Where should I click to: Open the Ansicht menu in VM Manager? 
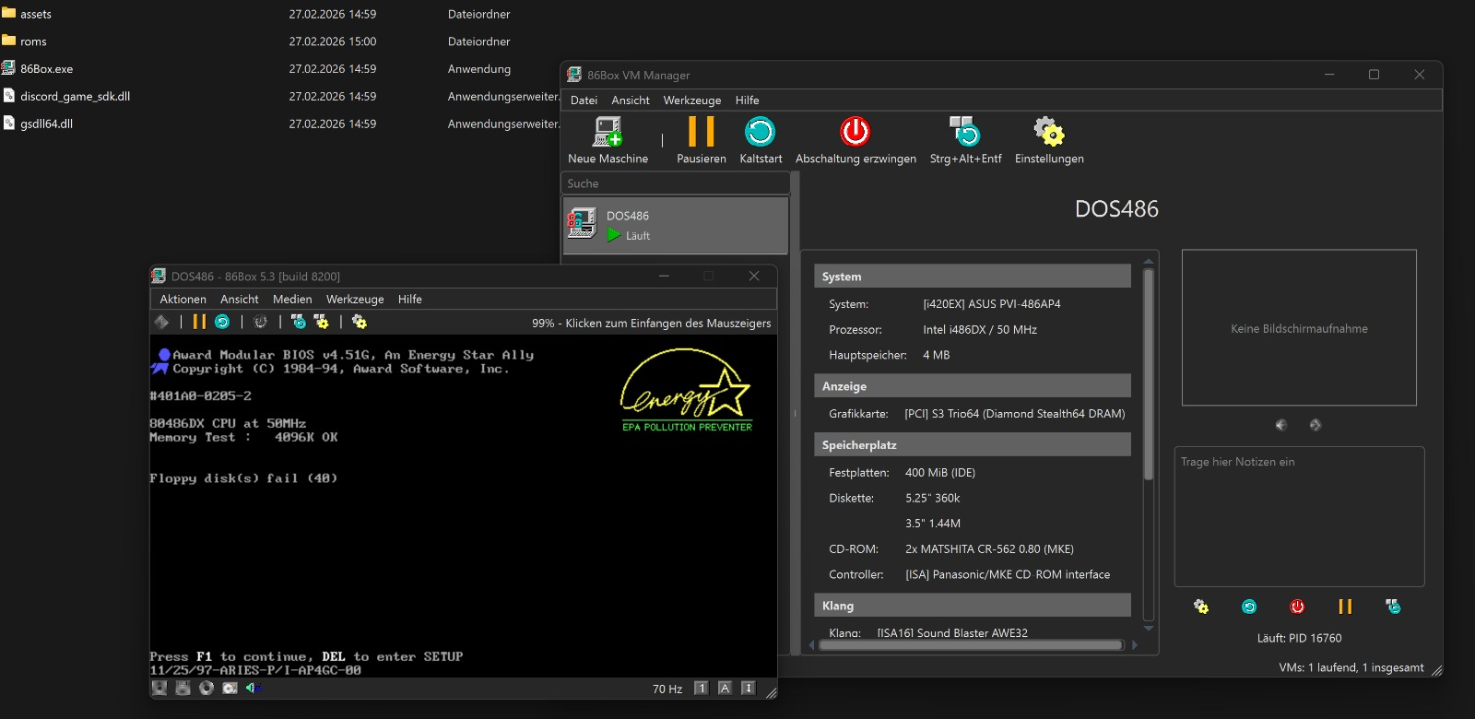click(x=631, y=100)
